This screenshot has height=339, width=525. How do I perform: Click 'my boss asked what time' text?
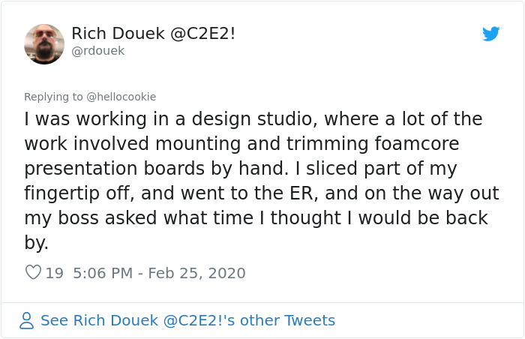[x=139, y=218]
